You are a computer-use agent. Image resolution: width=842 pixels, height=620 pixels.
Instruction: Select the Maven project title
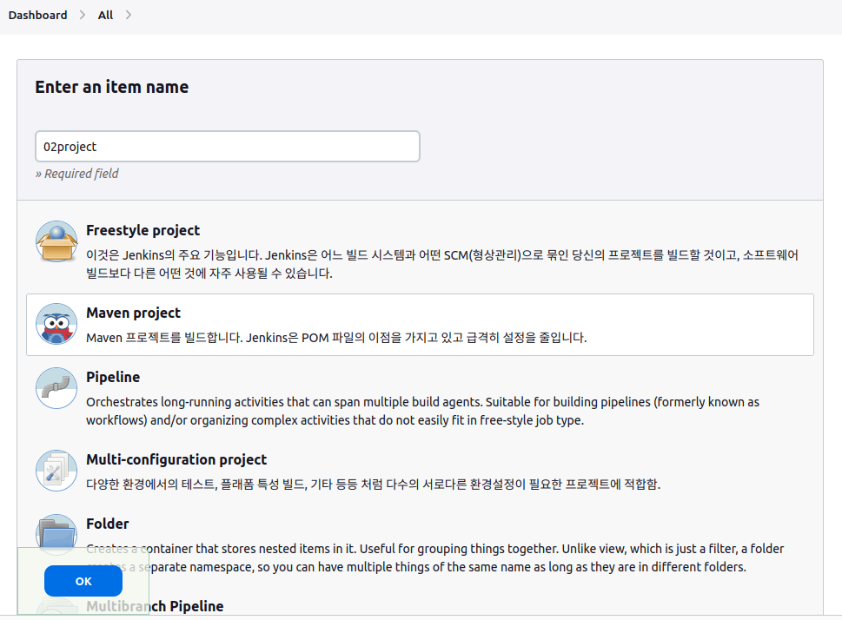click(133, 313)
